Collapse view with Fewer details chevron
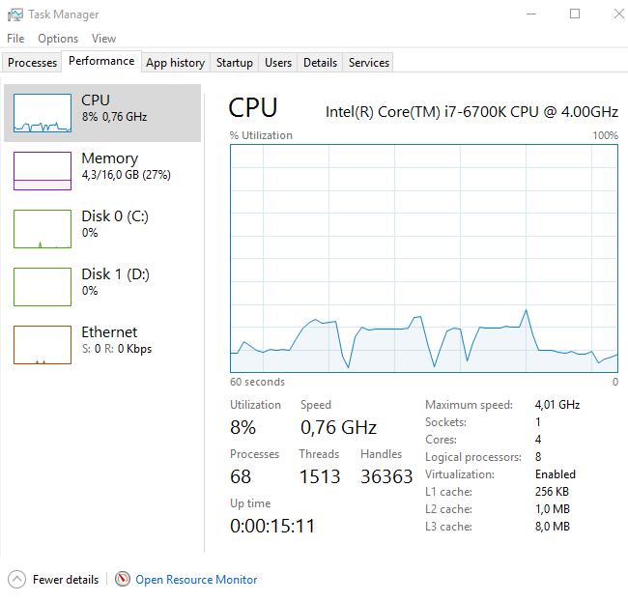Viewport: 628px width, 602px height. tap(17, 580)
